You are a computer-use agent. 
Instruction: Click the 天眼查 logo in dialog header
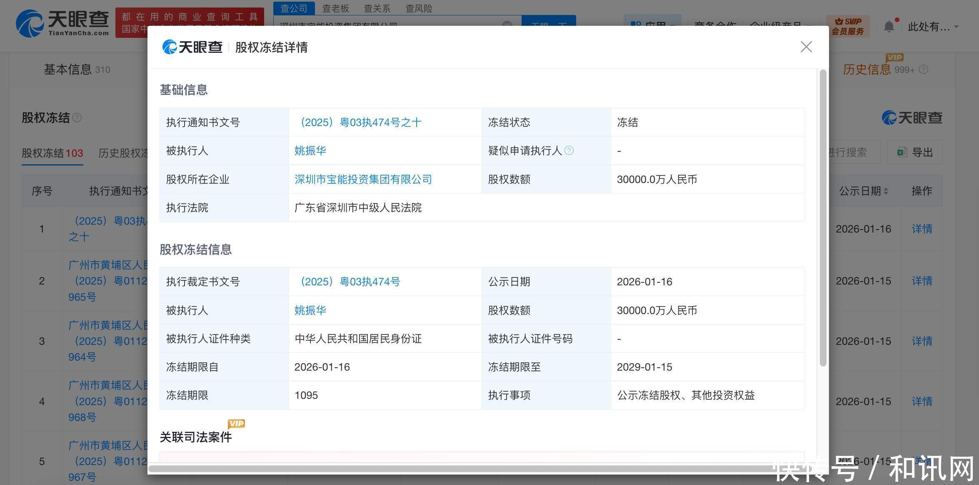click(192, 47)
